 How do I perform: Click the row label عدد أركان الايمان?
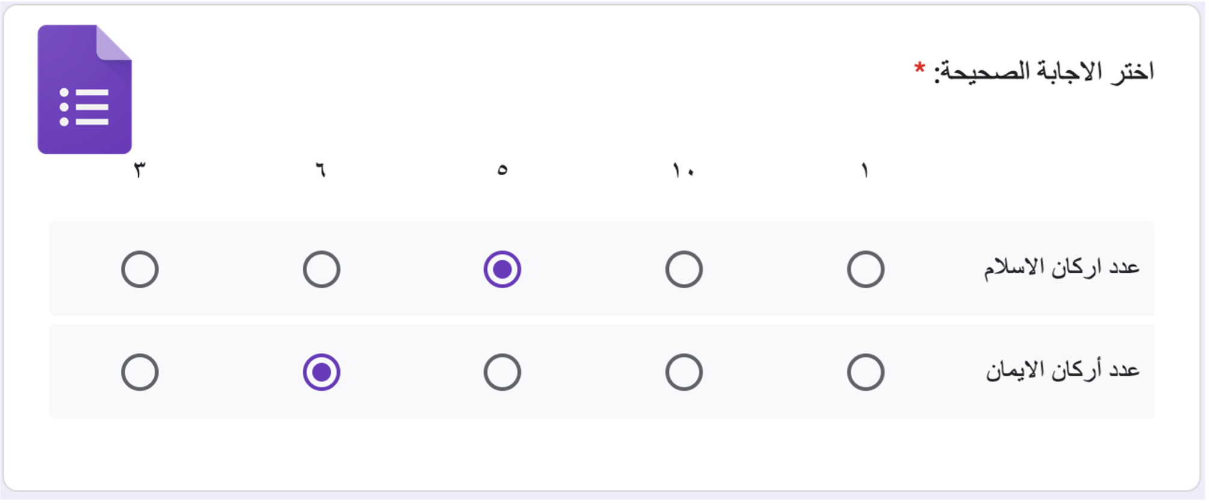pos(1063,370)
